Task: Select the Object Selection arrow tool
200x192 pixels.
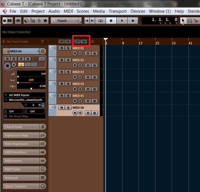Action: click(x=183, y=20)
